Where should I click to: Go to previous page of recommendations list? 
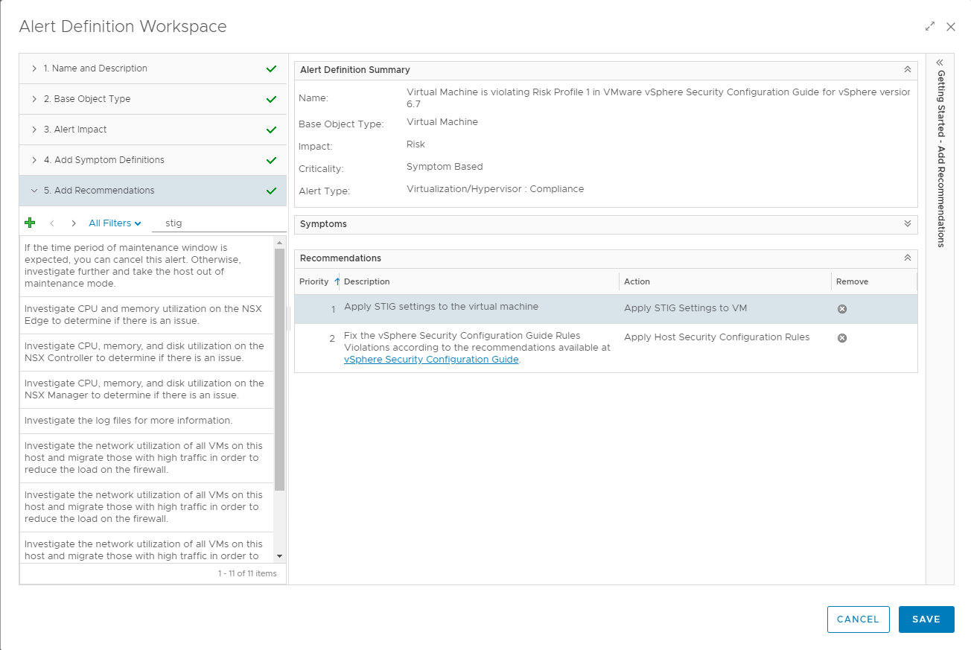(x=52, y=223)
